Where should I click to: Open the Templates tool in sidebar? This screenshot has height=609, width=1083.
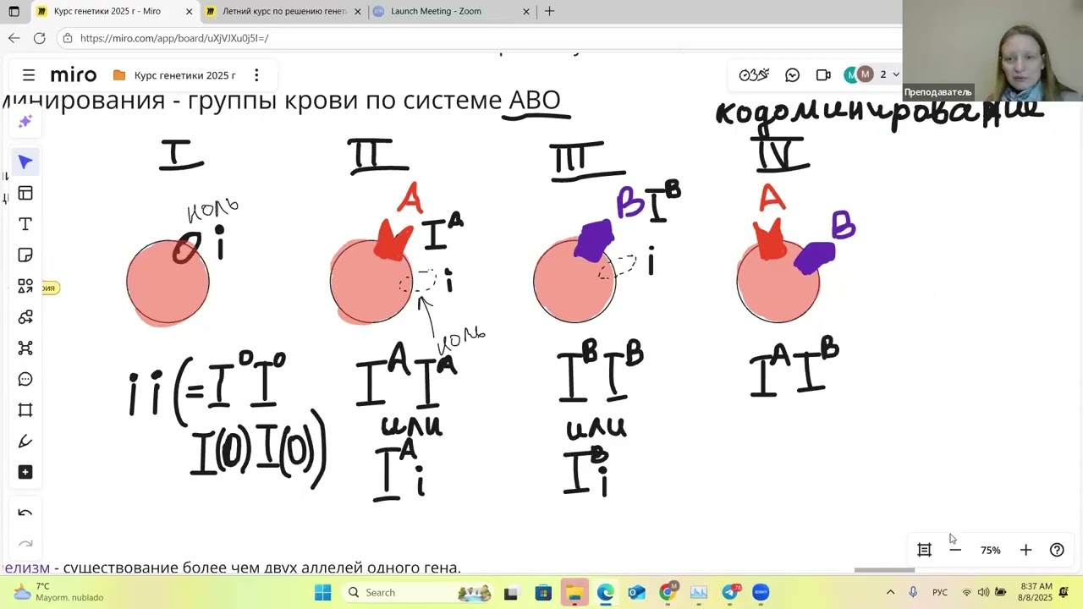[x=25, y=193]
